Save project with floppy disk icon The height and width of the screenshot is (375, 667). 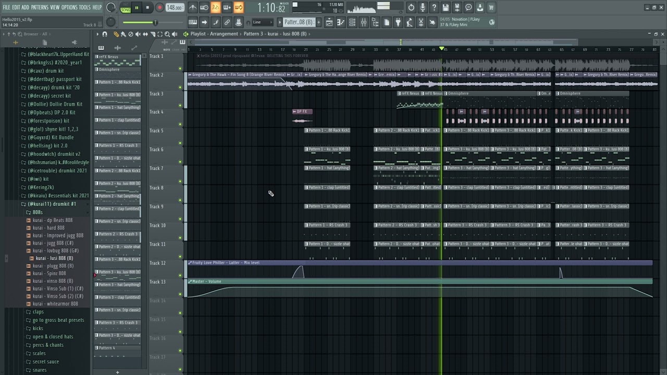pos(446,7)
